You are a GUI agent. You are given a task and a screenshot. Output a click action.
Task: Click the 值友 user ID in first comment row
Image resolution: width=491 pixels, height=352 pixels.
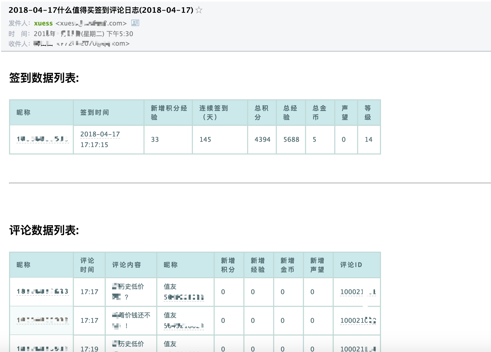point(184,297)
